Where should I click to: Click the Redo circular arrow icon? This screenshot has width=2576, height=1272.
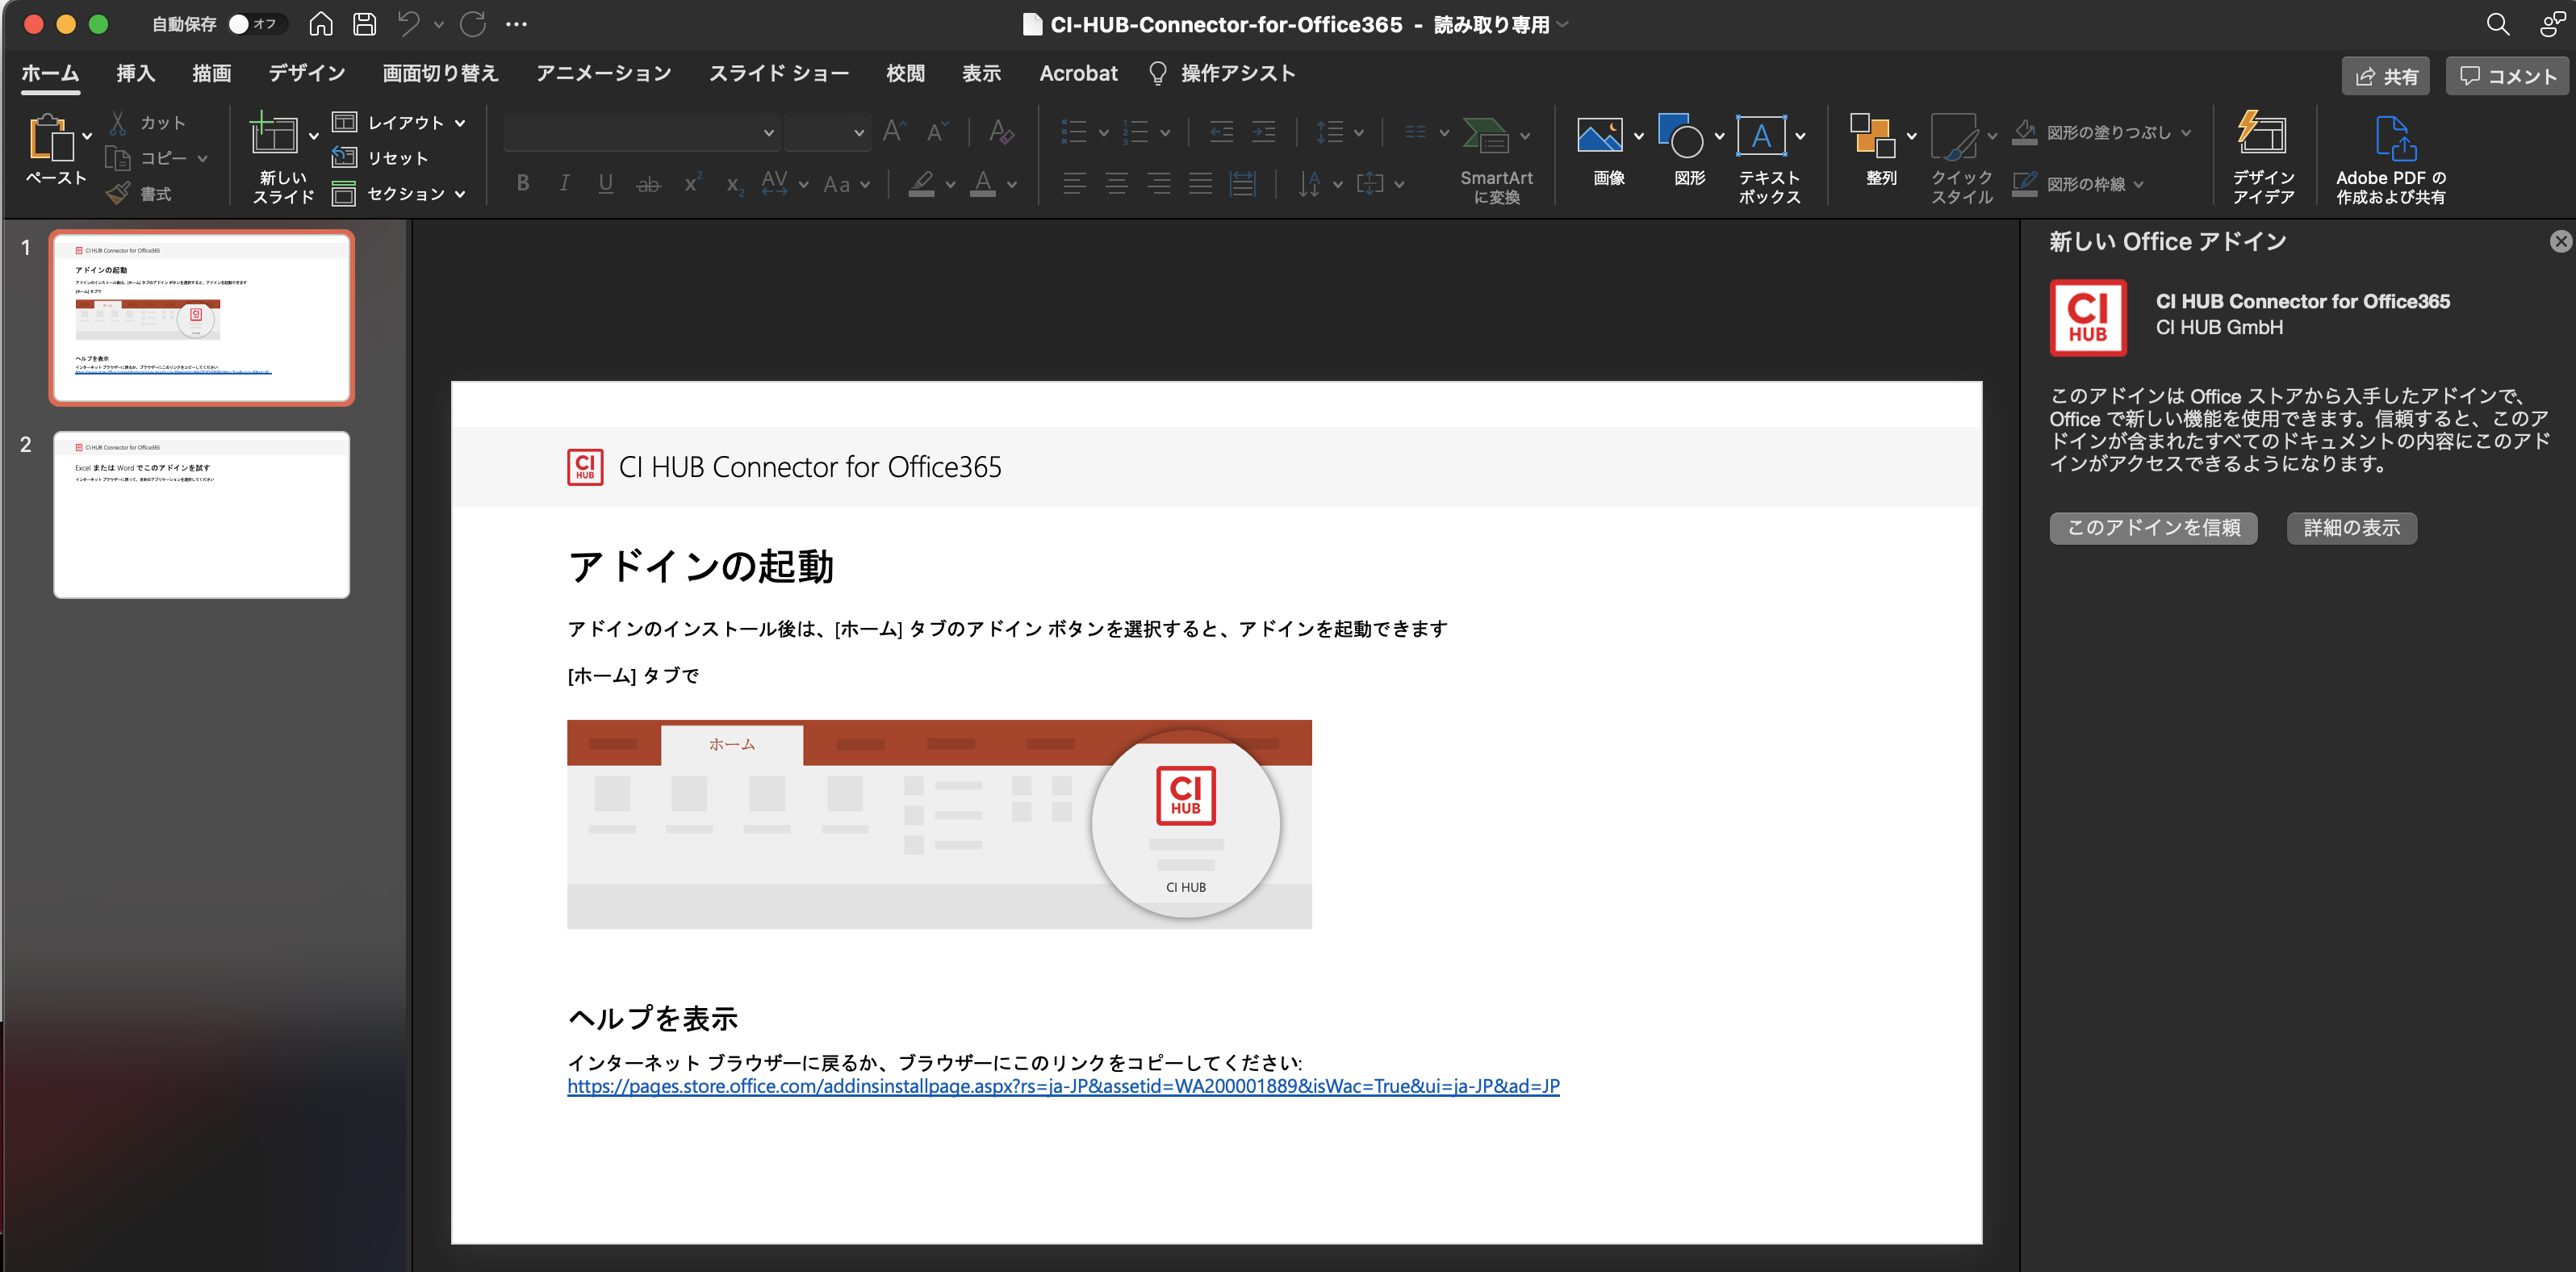point(473,24)
